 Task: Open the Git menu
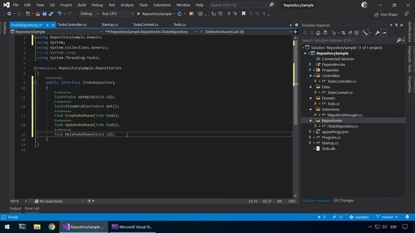tap(52, 5)
